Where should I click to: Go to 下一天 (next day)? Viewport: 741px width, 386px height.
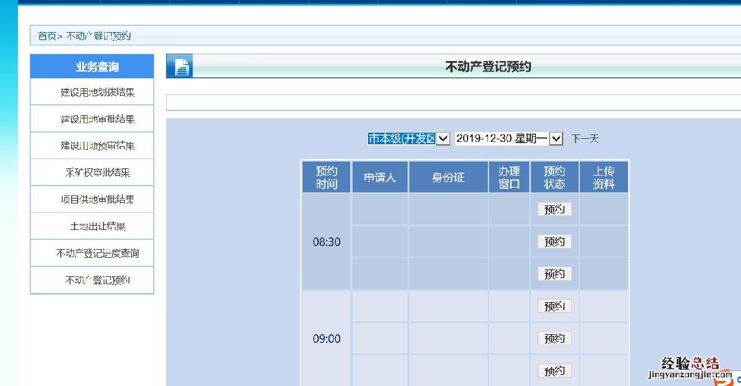(x=585, y=139)
